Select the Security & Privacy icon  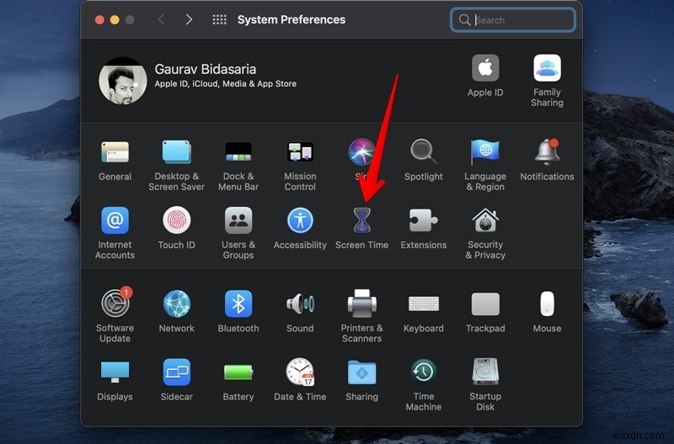point(485,221)
